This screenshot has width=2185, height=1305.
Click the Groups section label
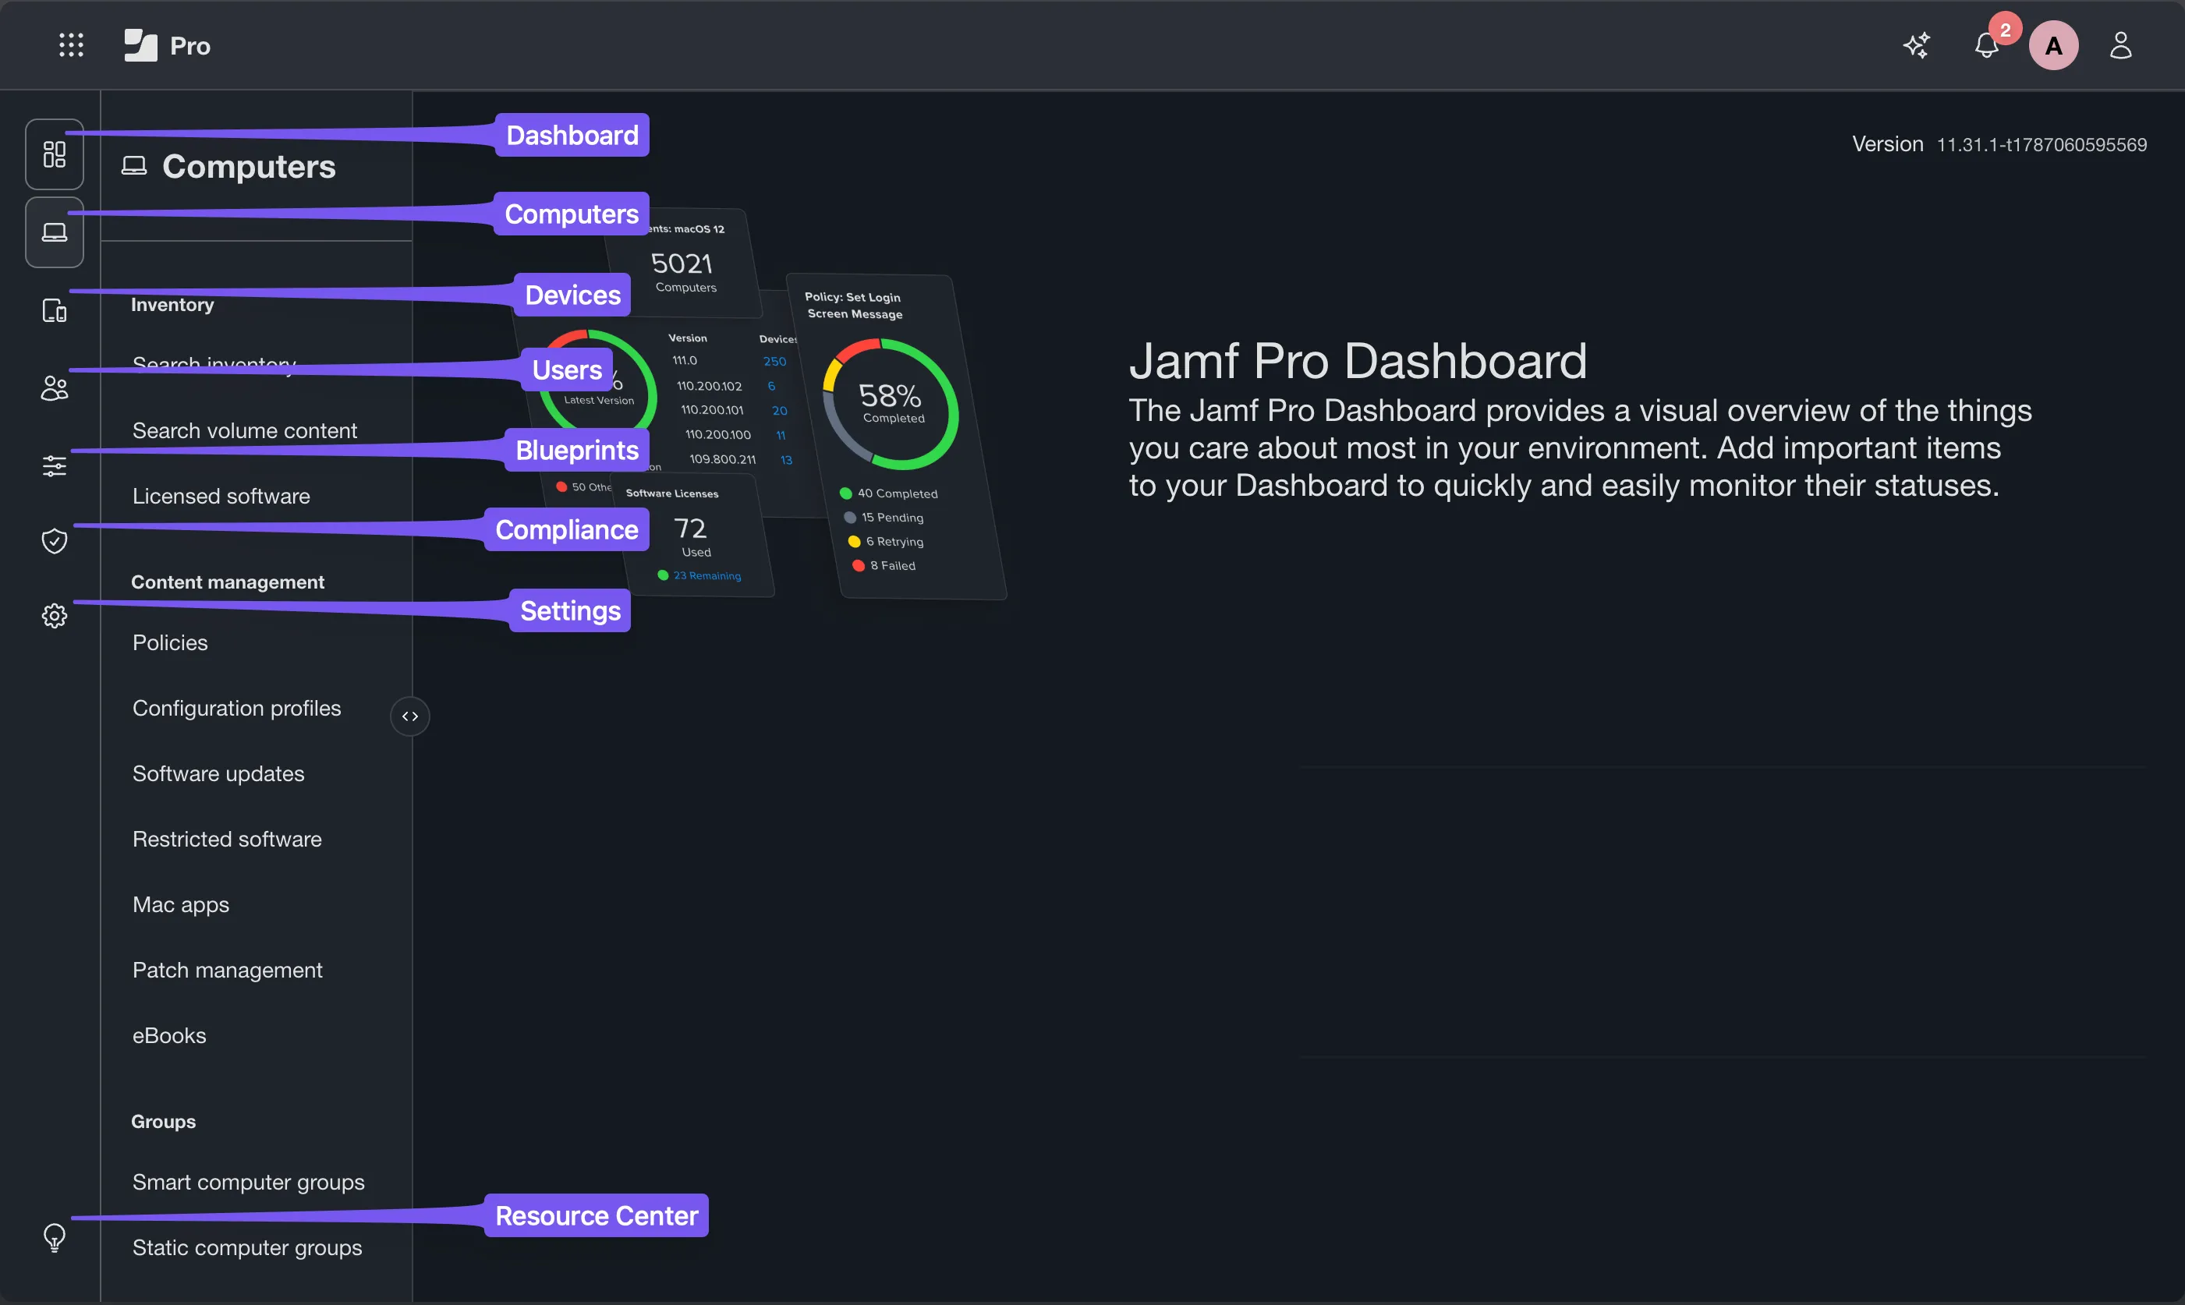click(x=164, y=1122)
